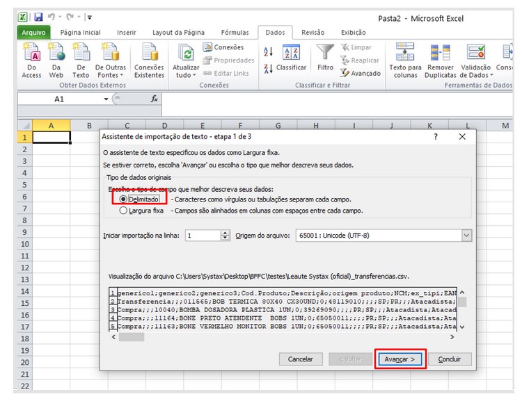Click the preview horizontal scrollbar thumb
The width and height of the screenshot is (522, 401).
coord(132,337)
